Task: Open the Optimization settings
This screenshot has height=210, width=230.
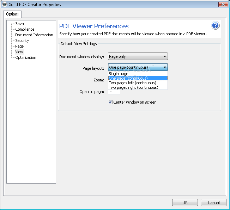Action: (x=26, y=57)
